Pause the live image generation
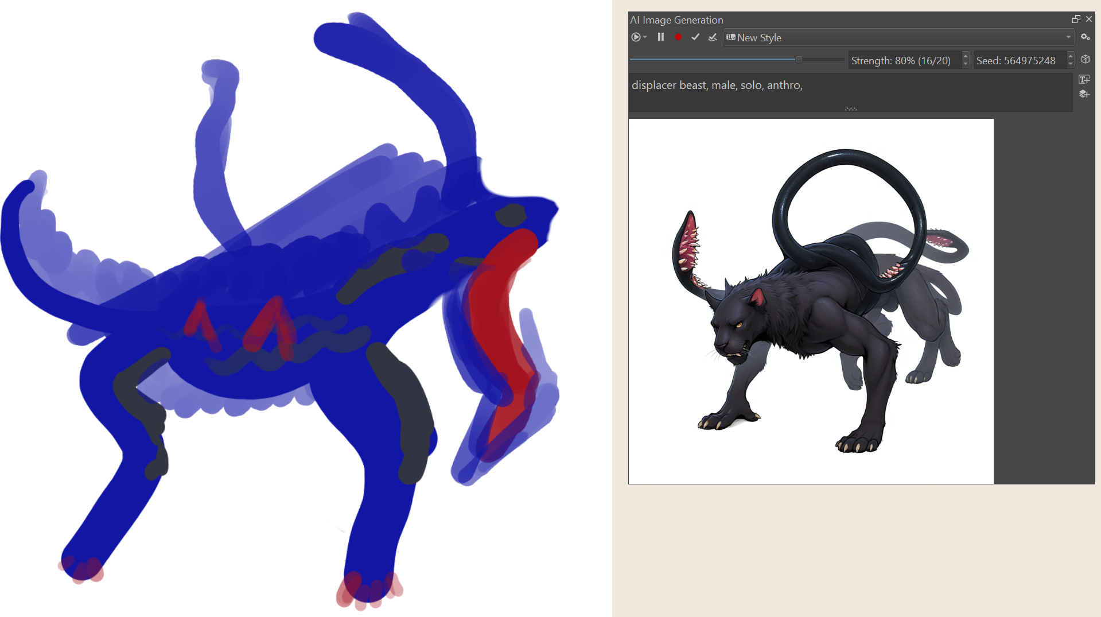This screenshot has width=1101, height=617. click(x=661, y=37)
